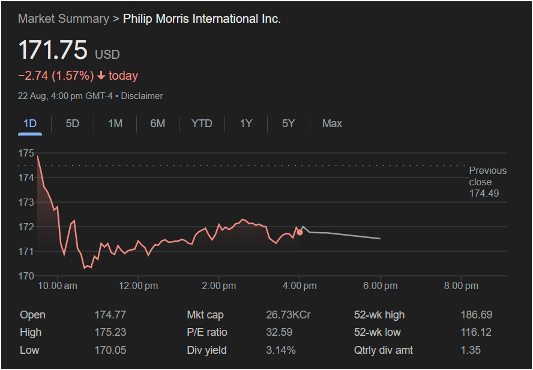Click the Div yield 3.14% value
533x370 pixels.
point(281,350)
